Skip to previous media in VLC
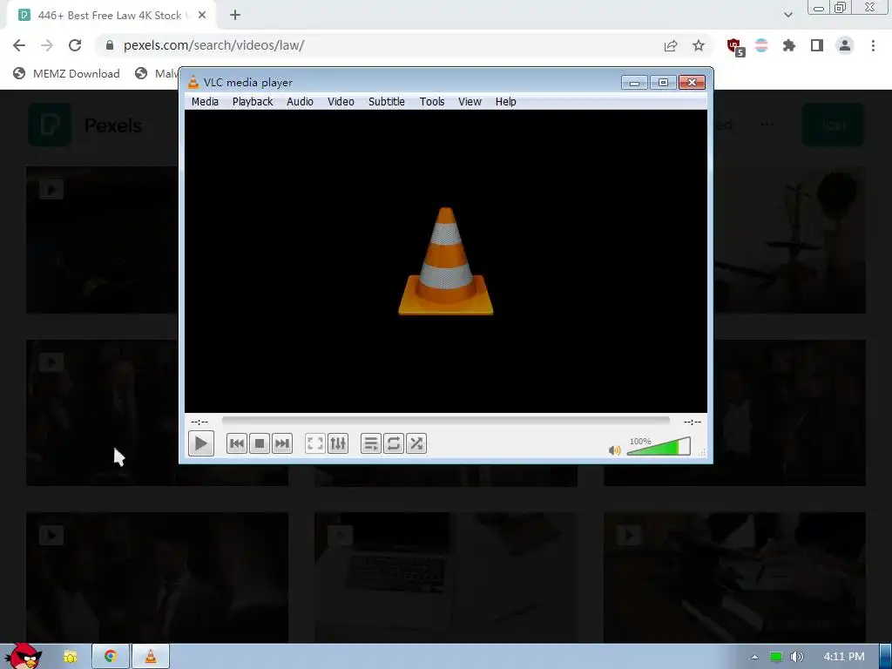Viewport: 892px width, 669px height. [237, 443]
